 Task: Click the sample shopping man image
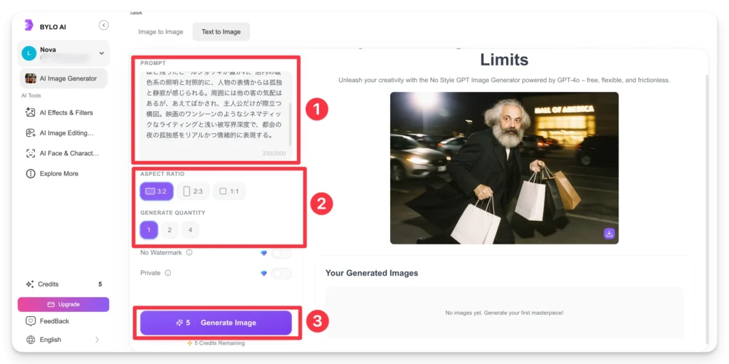(505, 168)
